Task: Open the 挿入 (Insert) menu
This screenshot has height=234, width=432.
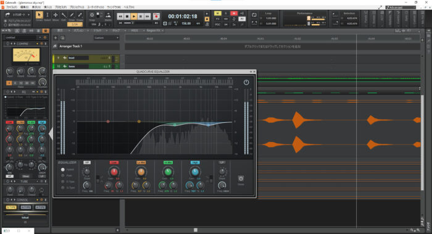Action: (48, 7)
